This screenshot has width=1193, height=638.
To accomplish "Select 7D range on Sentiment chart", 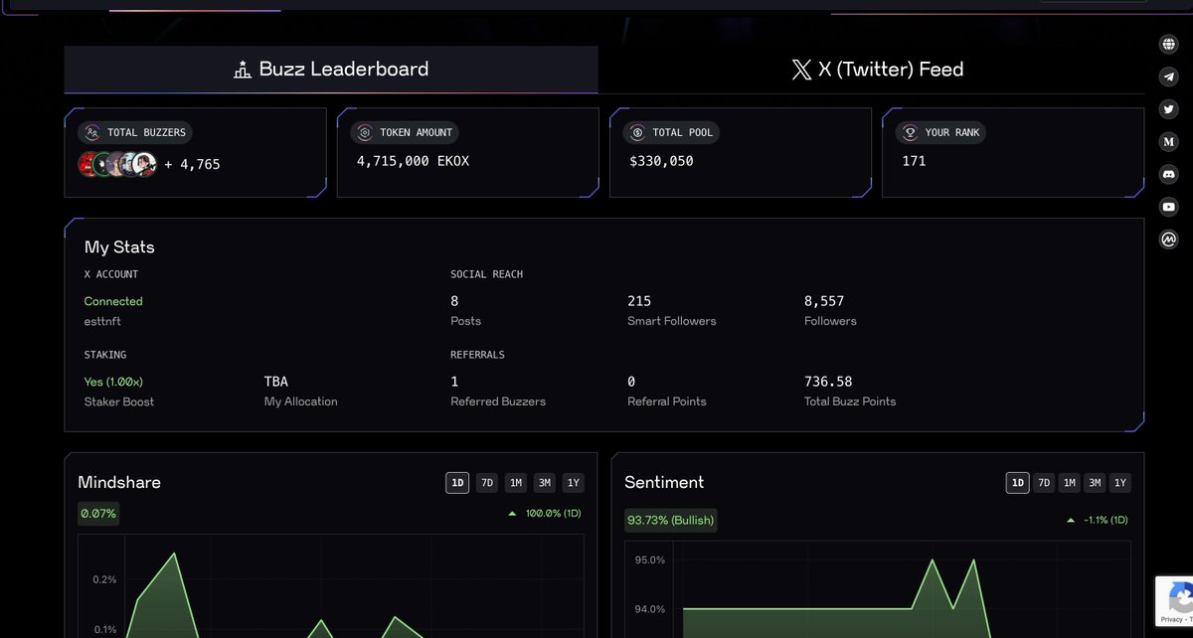I will point(1044,483).
